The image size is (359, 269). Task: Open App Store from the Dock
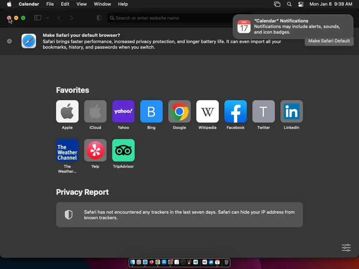click(164, 262)
